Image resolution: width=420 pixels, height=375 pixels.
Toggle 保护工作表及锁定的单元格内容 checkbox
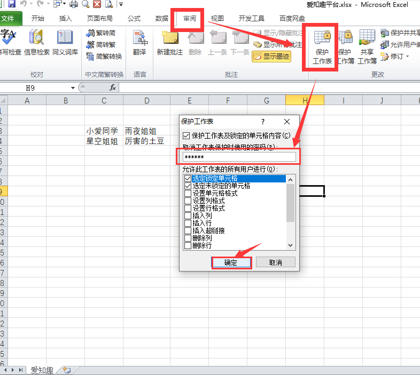coord(186,135)
